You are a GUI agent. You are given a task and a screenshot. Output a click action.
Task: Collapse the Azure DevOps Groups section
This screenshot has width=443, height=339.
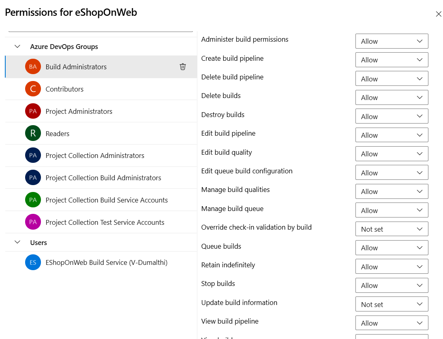(17, 46)
